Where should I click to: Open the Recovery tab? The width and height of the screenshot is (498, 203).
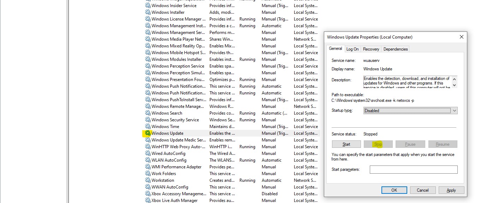pyautogui.click(x=371, y=49)
